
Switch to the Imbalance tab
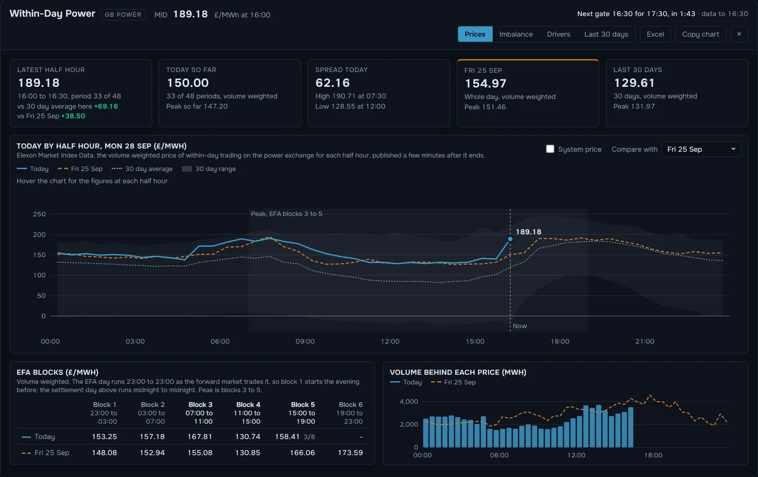516,34
